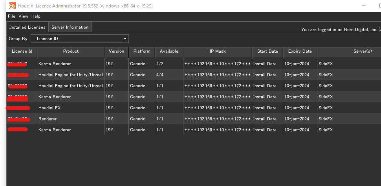Screen dimensions: 381x186
Task: Open the Group By License ID dropdown
Action: click(x=80, y=39)
